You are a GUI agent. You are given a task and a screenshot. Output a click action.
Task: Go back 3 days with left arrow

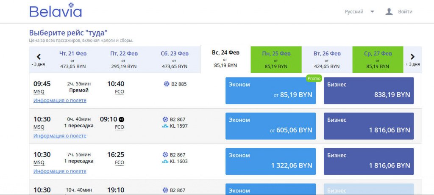click(x=39, y=60)
